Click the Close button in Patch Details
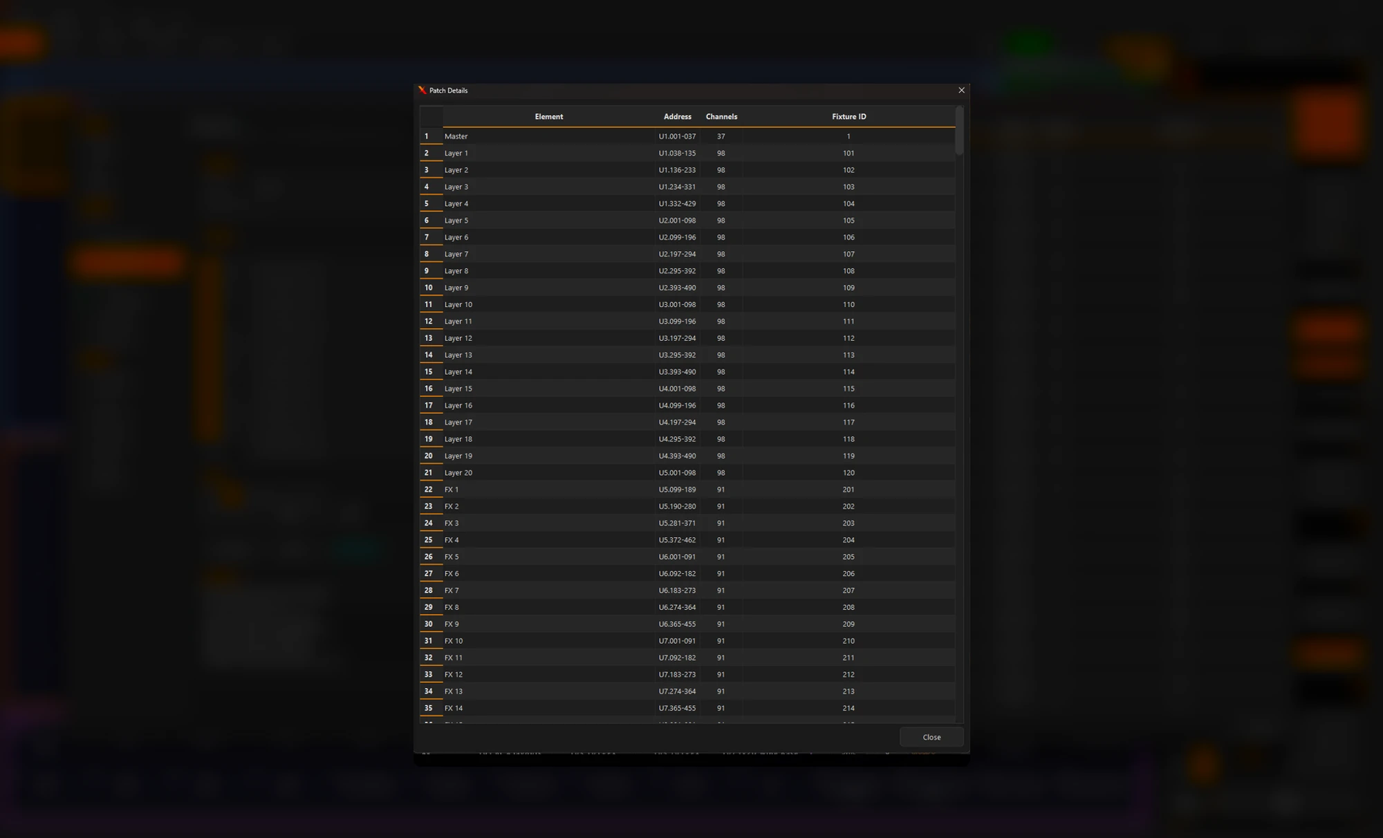The height and width of the screenshot is (838, 1383). tap(931, 737)
